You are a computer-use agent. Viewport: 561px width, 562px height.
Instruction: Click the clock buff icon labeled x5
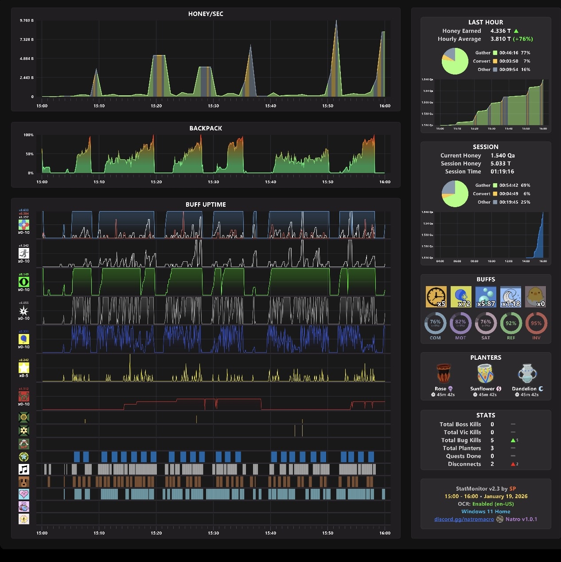coord(436,296)
